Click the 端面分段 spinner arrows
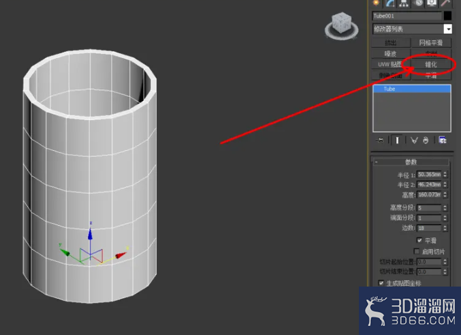The image size is (461, 335). [x=445, y=218]
